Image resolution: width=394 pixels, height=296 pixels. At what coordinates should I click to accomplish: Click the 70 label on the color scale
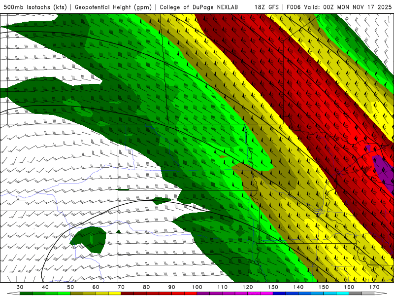tap(121, 287)
